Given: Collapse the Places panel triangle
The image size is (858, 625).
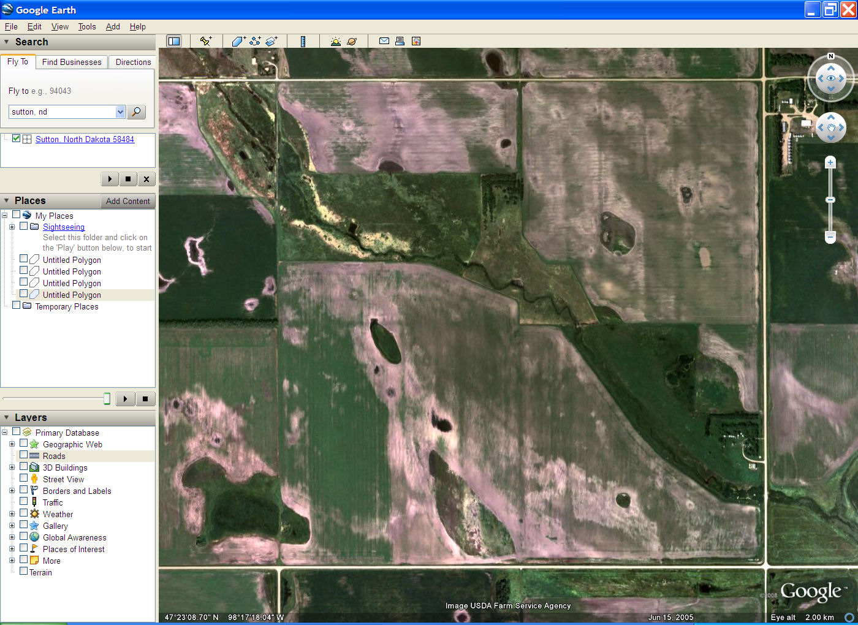Looking at the screenshot, I should point(7,200).
